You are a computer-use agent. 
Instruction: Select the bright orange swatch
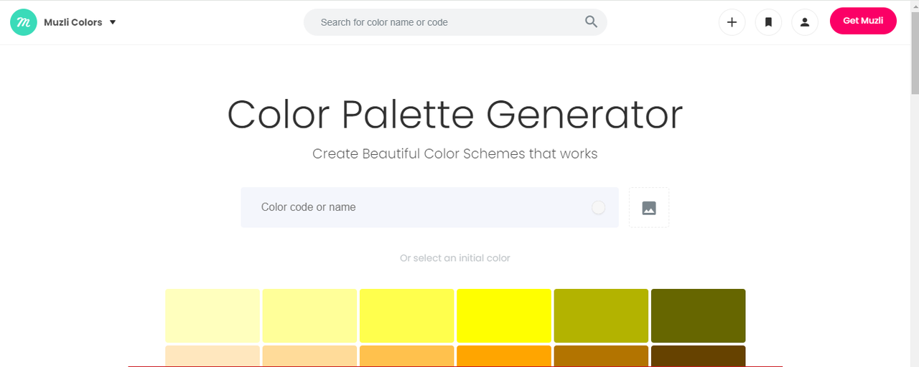pyautogui.click(x=504, y=356)
